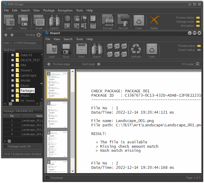Screen dimensions: 204x183
Task: Toggle Thumbnail checkbox in Report window
Action: click(x=47, y=178)
